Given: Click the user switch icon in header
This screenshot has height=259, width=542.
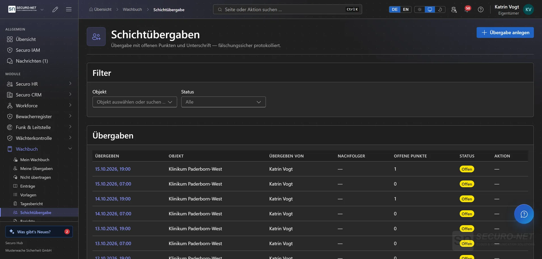Looking at the screenshot, I should point(454,9).
